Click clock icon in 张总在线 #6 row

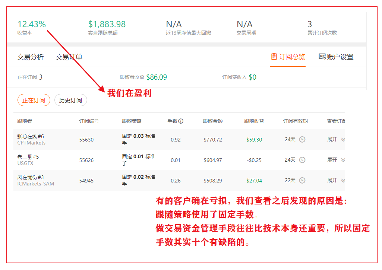click(x=302, y=140)
